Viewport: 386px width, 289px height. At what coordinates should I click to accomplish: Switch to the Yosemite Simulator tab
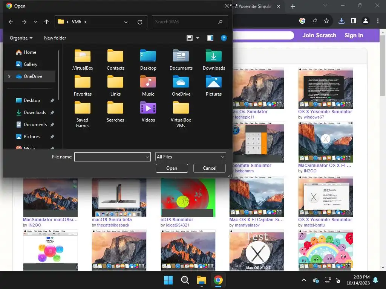coord(254,6)
